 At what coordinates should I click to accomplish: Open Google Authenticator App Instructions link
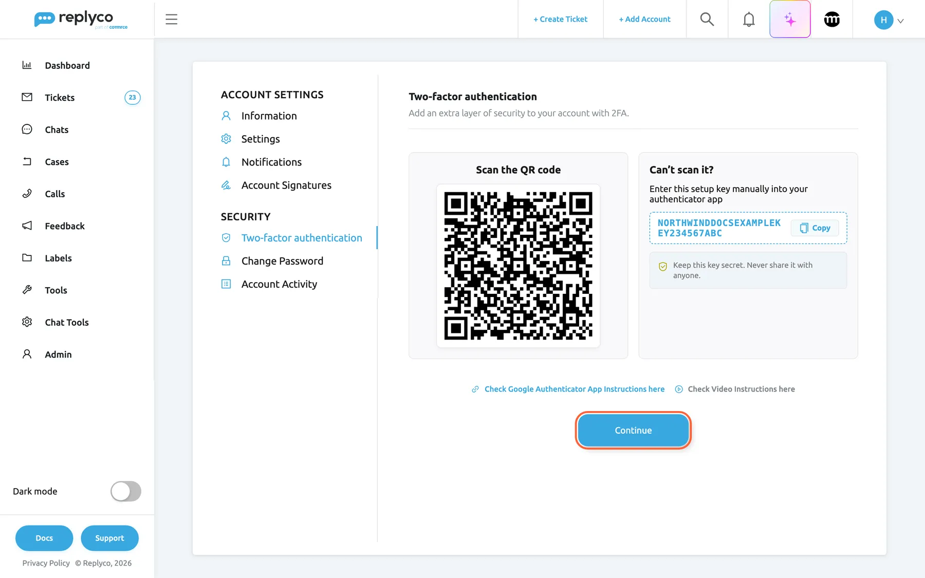click(575, 389)
